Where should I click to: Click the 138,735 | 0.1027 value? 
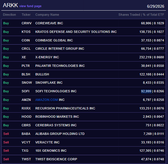[152, 32]
